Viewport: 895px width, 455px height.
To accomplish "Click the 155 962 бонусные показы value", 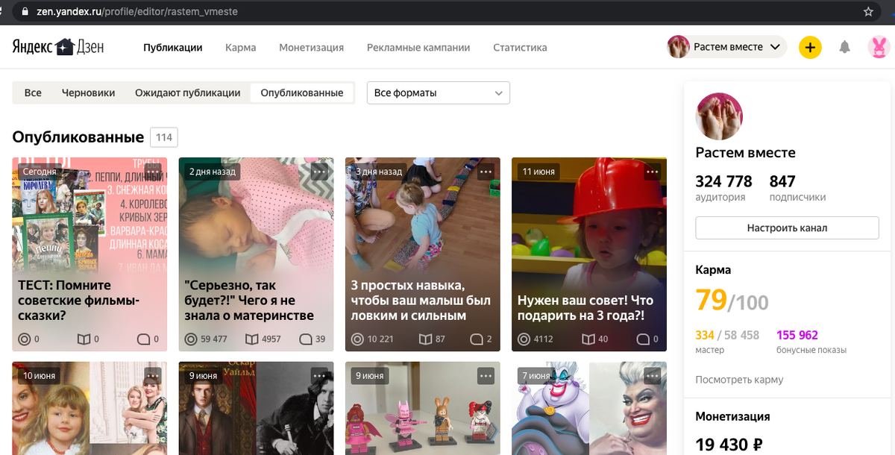I will tap(797, 335).
